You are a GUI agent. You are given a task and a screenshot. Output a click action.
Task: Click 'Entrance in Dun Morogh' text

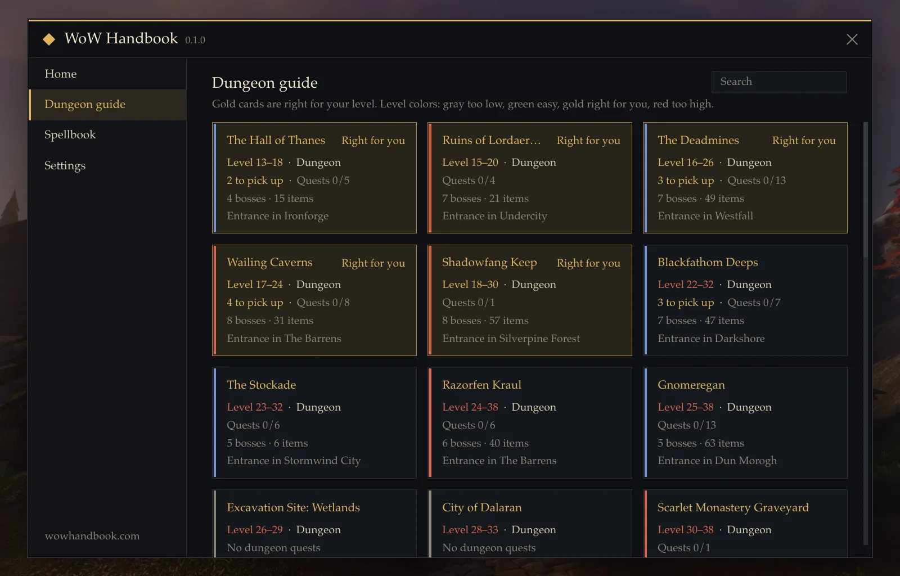coord(717,460)
